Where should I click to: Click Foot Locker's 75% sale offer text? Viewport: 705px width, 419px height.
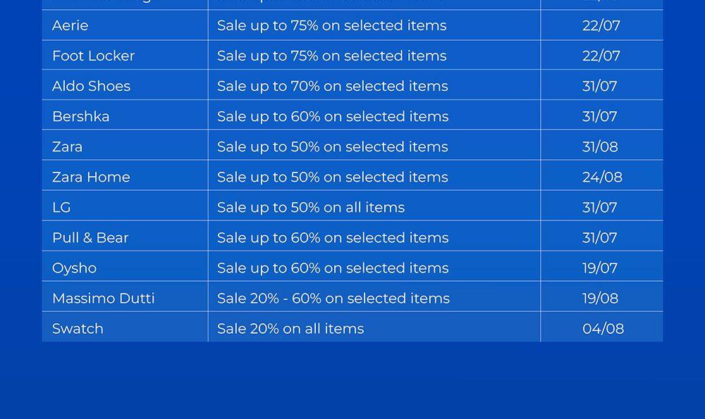click(x=331, y=56)
